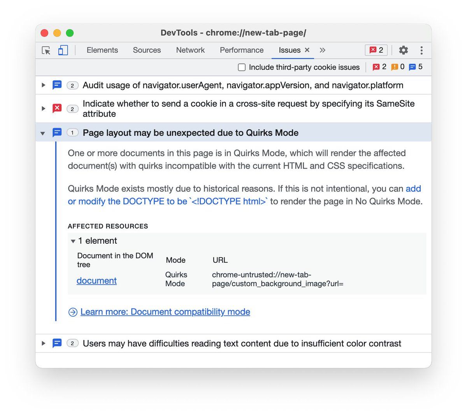Close the Issues tab with its X

tap(307, 50)
